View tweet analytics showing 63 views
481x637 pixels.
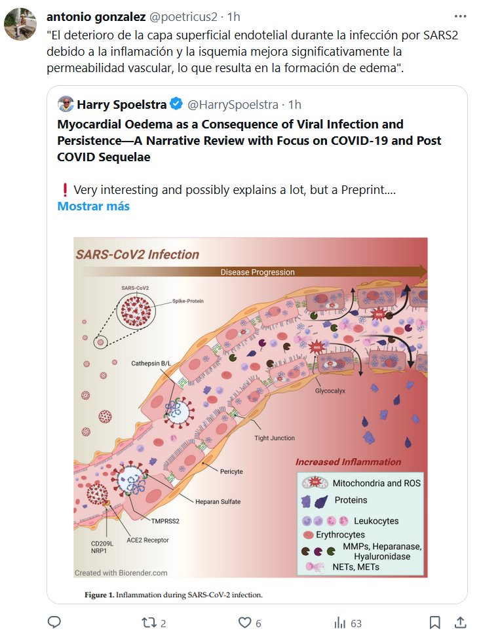[x=340, y=622]
